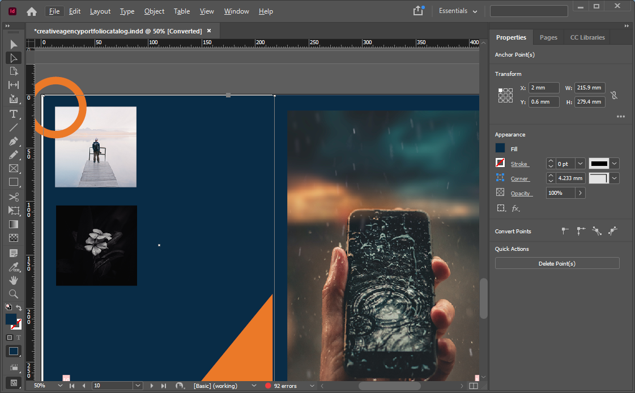Screen dimensions: 635x393
Task: Activate the Type tool
Action: point(14,114)
